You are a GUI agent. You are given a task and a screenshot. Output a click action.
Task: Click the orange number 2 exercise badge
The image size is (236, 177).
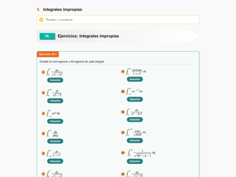click(43, 93)
